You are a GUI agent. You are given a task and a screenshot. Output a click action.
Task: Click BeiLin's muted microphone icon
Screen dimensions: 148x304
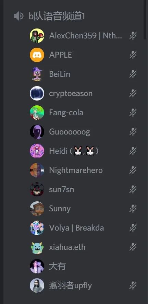[133, 74]
